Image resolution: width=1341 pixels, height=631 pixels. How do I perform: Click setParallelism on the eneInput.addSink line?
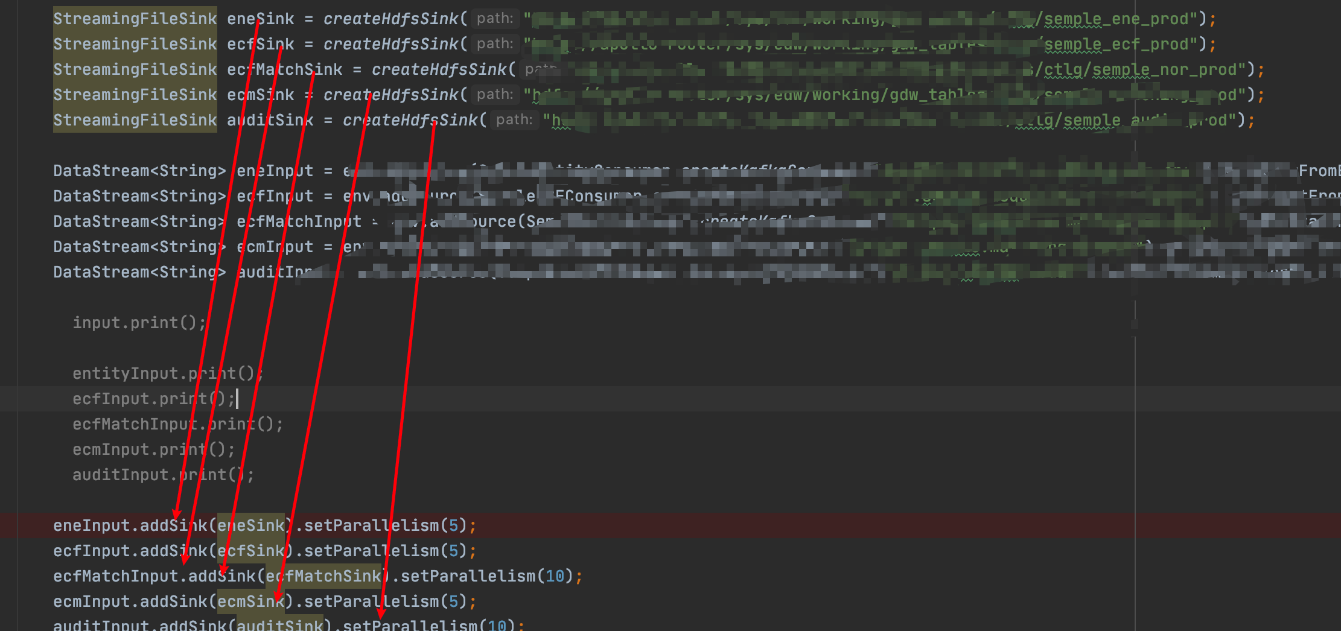[372, 525]
